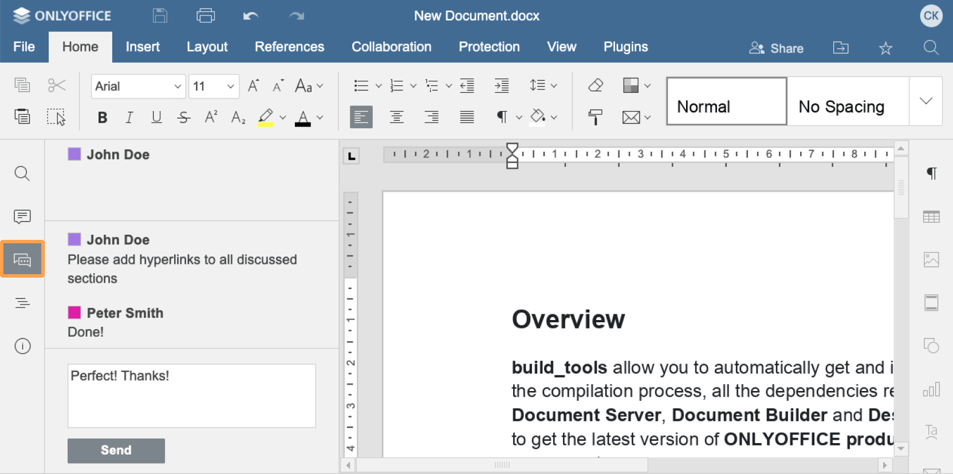Open file location icon in header
The width and height of the screenshot is (953, 474).
tap(841, 48)
